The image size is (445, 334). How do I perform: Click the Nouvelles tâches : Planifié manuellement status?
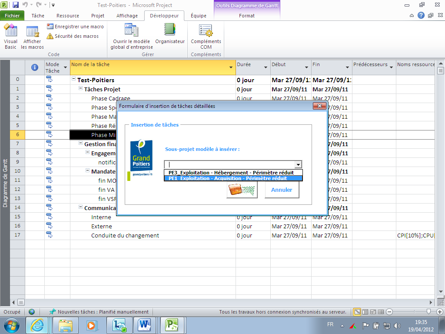click(x=99, y=312)
